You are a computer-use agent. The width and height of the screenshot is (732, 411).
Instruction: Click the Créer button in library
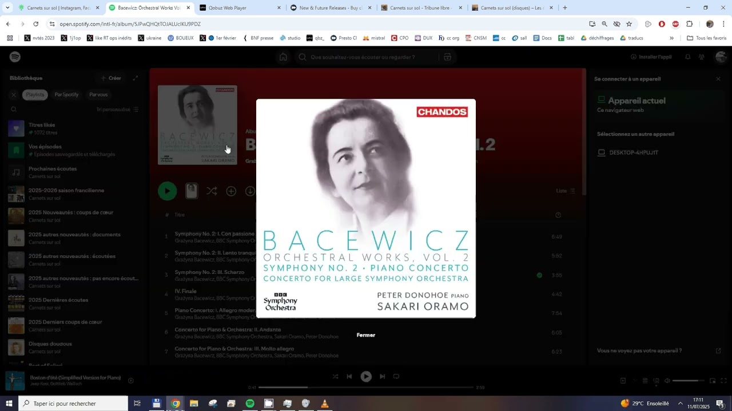111,78
